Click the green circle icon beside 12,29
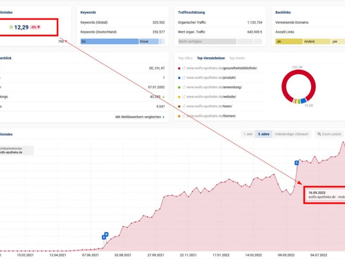Screen dimensions: 345x259 [x=11, y=27]
